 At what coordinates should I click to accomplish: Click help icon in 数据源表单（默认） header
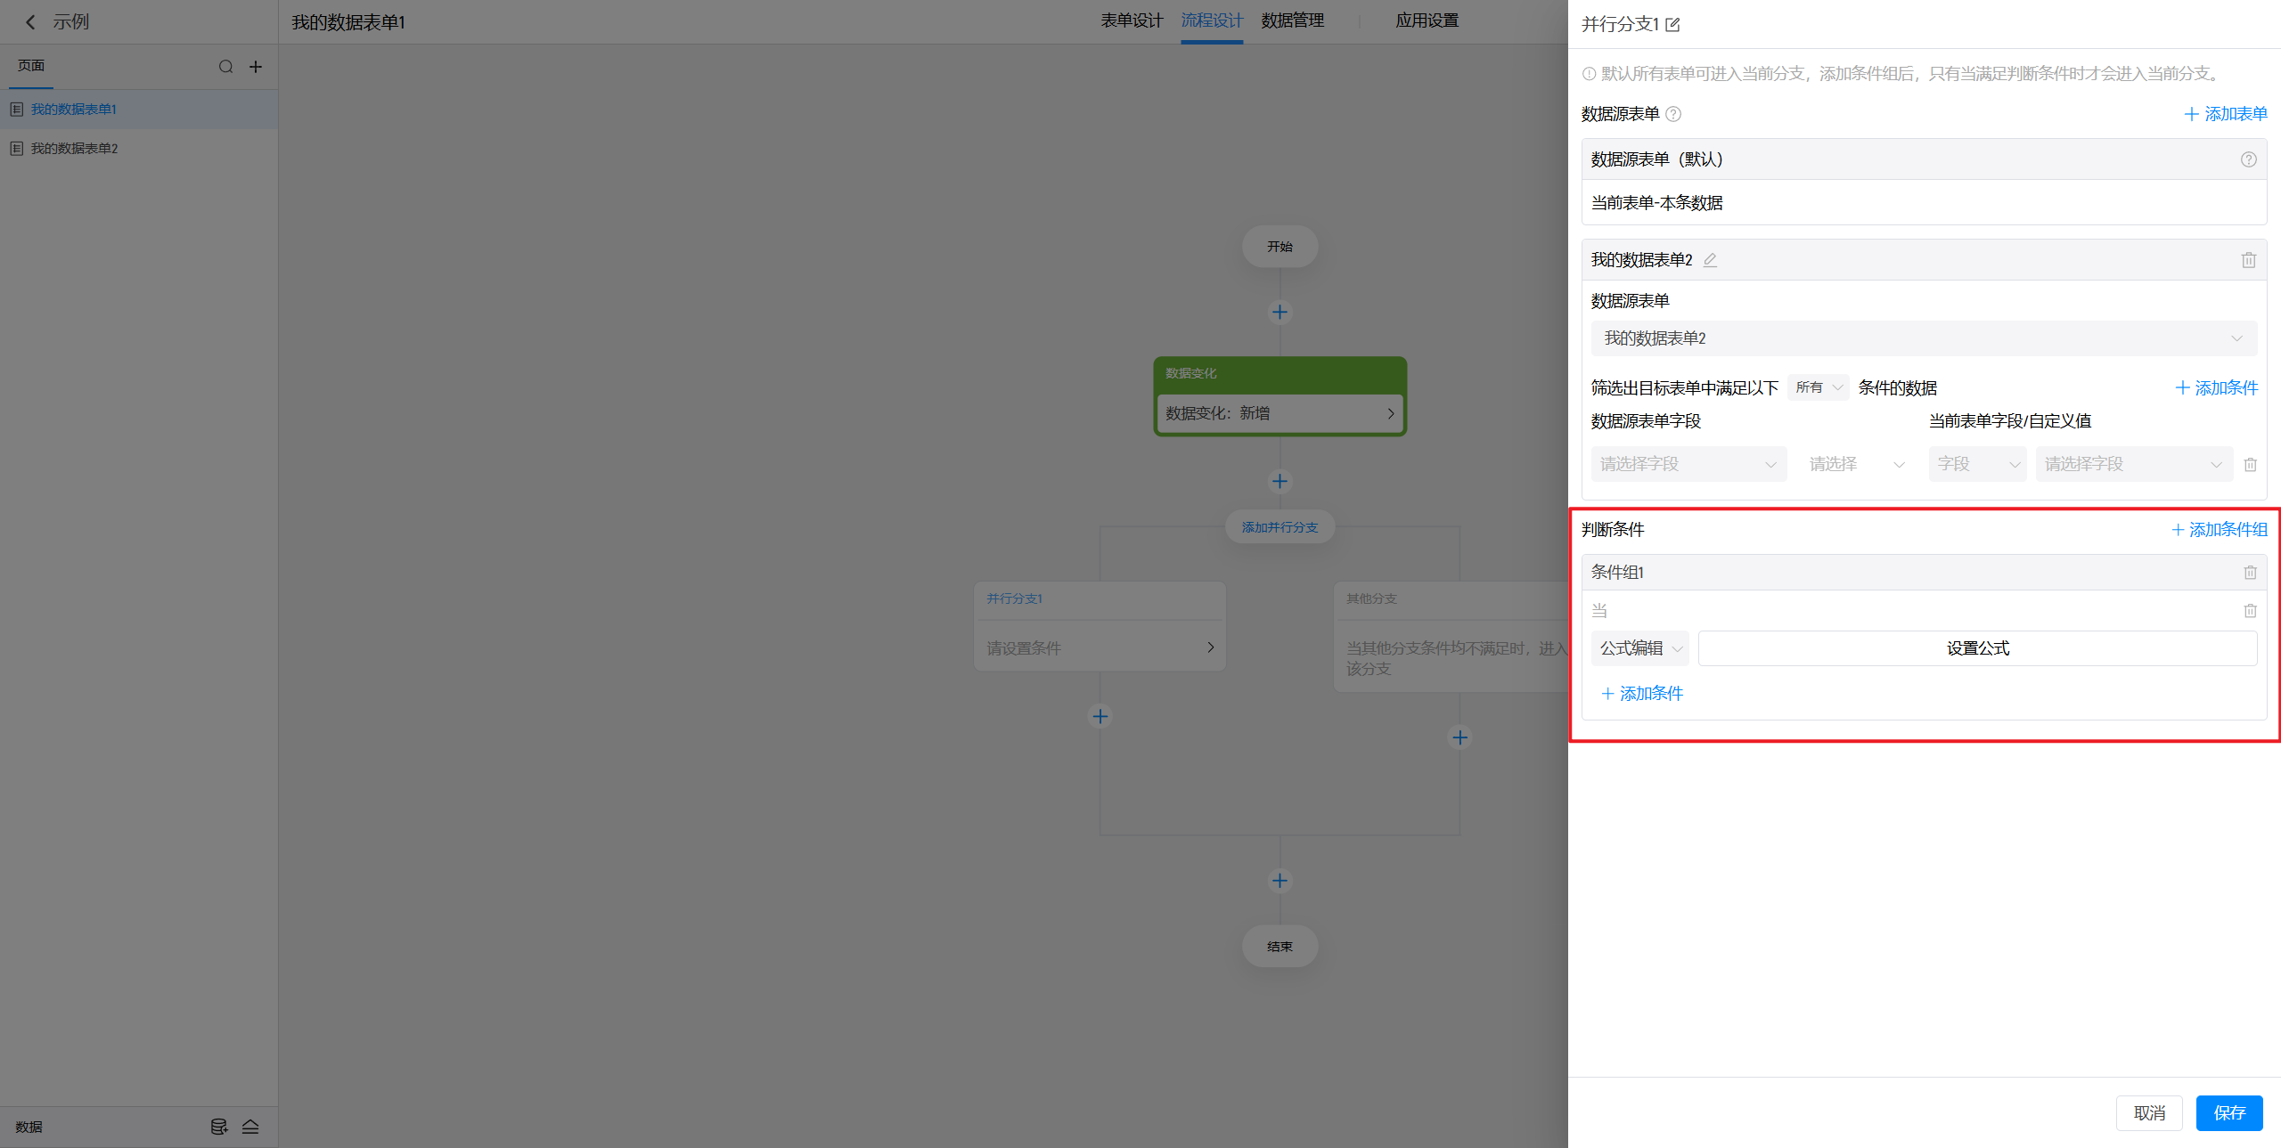2248,159
